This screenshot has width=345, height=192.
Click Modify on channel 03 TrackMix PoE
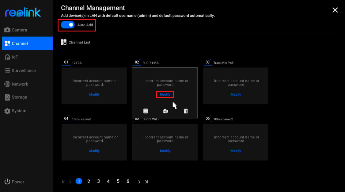point(236,94)
